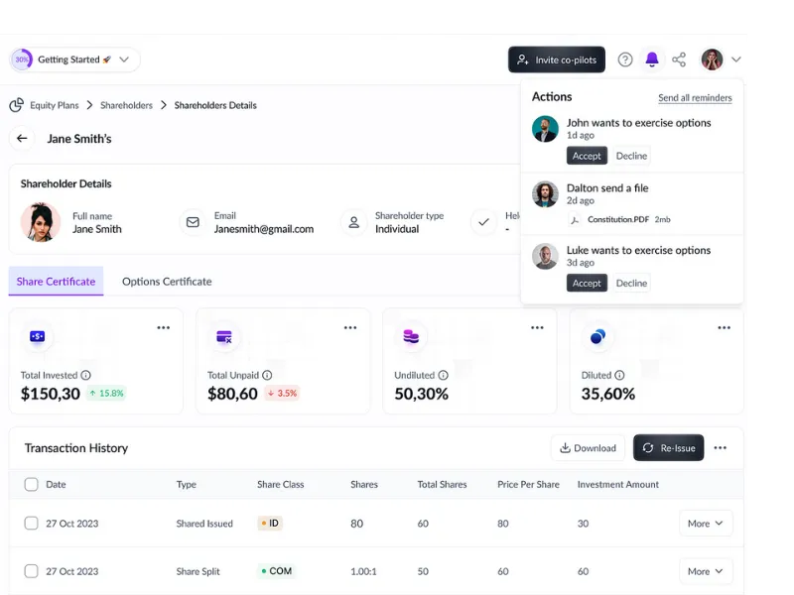
Task: Select the Share Certificate tab
Action: [56, 282]
